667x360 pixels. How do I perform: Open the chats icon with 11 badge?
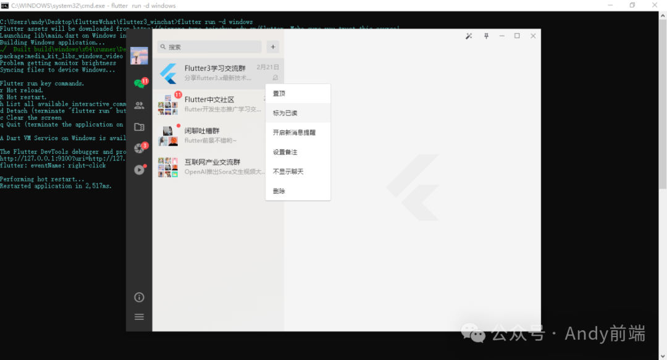pyautogui.click(x=140, y=83)
